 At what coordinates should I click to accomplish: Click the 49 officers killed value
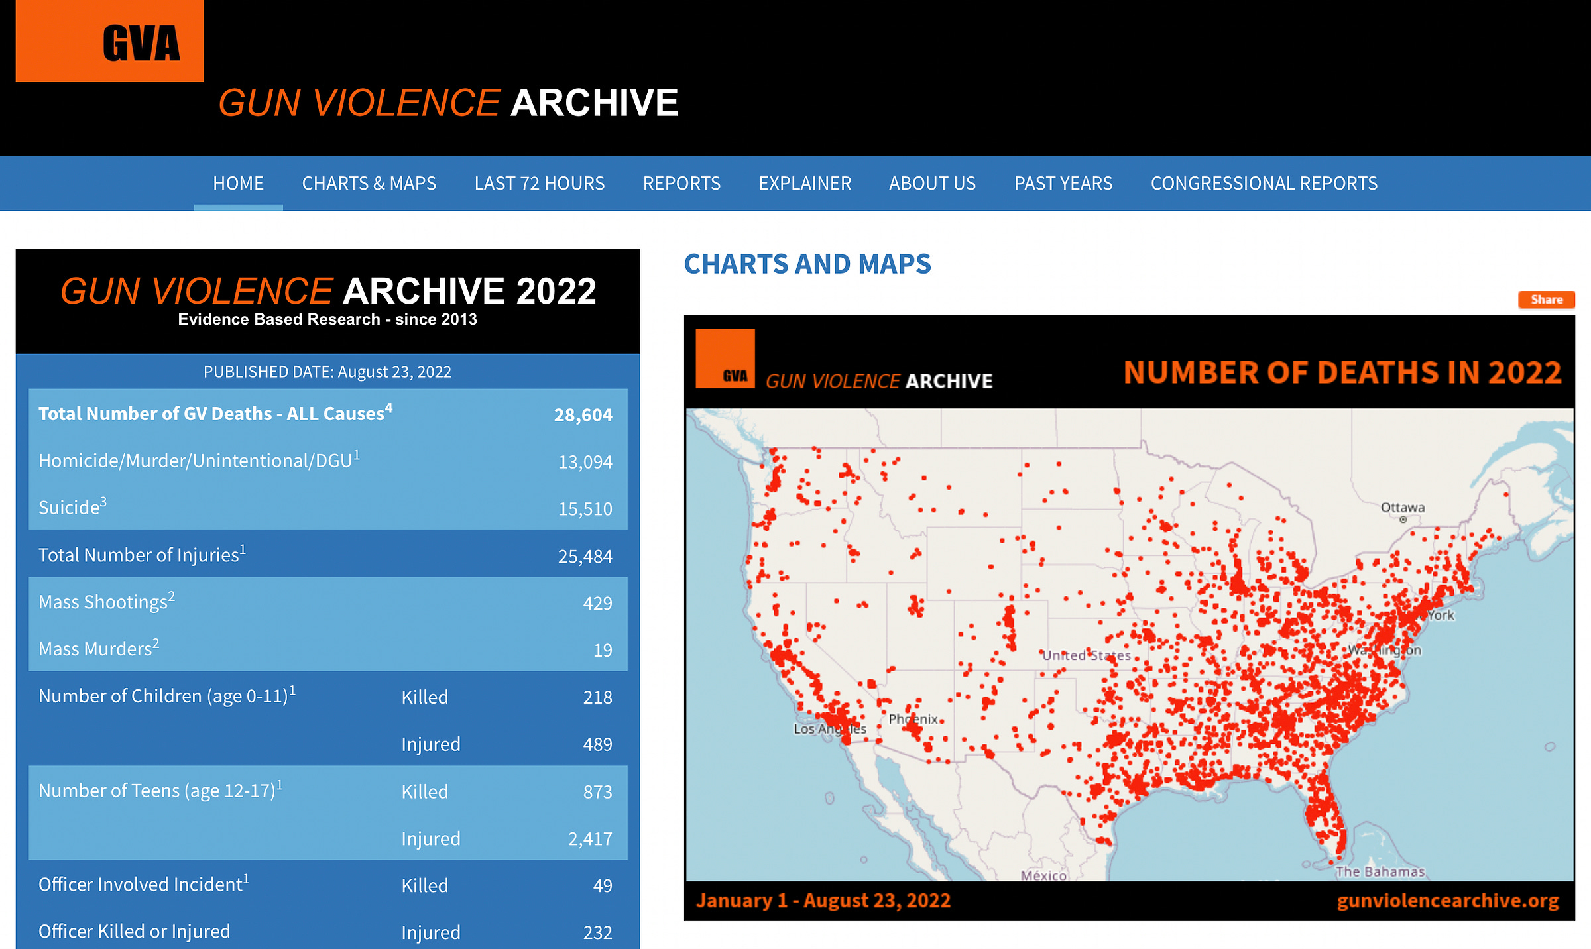coord(603,886)
